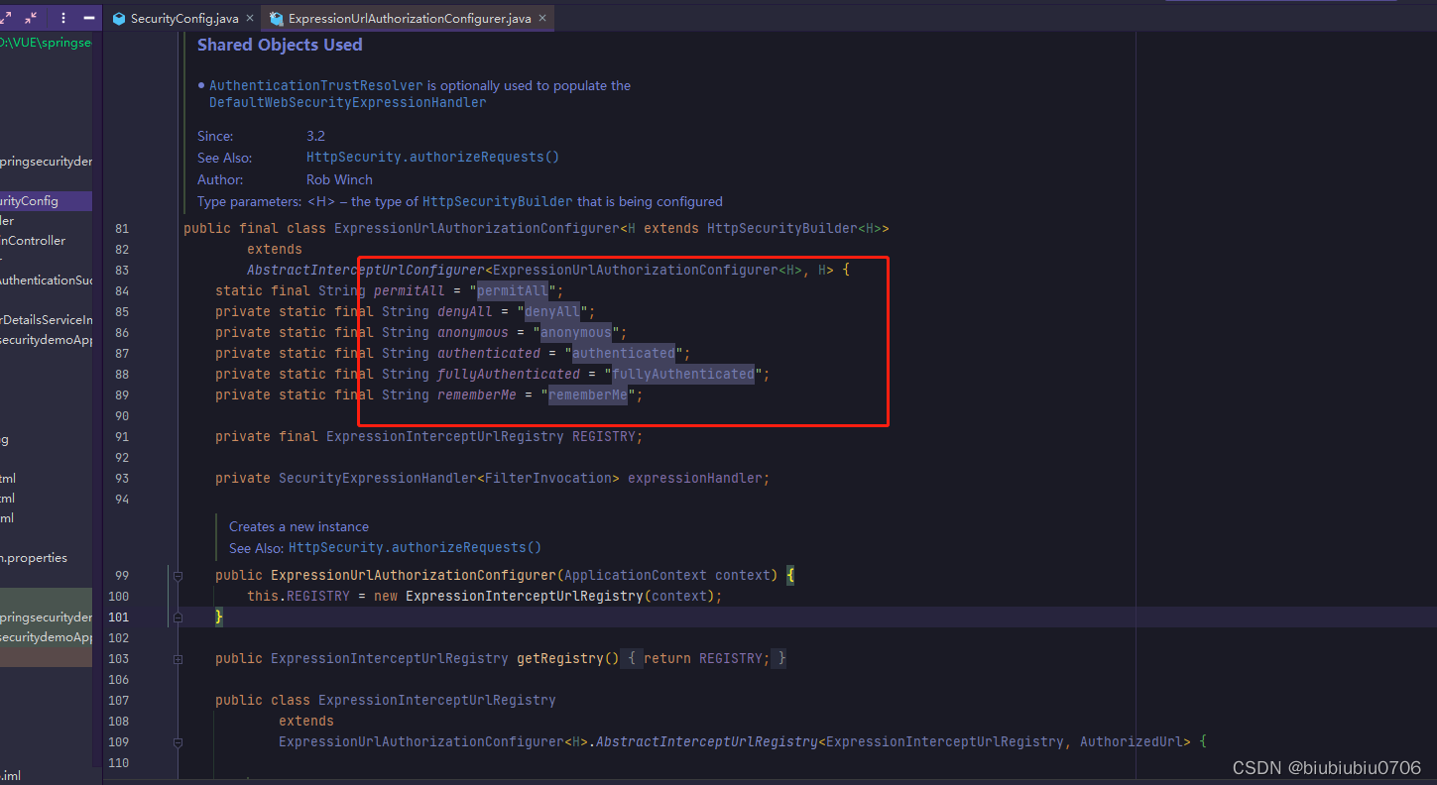Click the SecurityConfig.java file type icon

[119, 18]
